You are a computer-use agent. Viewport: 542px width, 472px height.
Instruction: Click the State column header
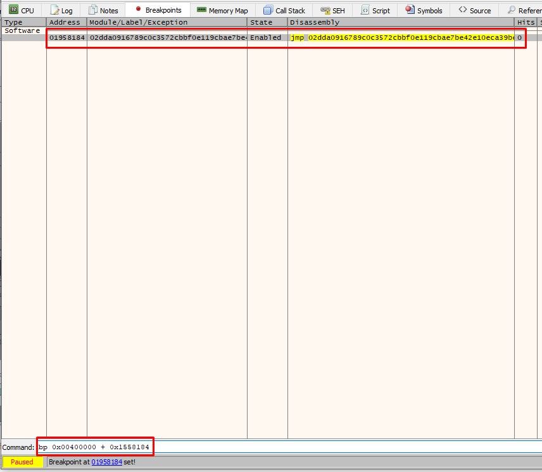click(268, 22)
